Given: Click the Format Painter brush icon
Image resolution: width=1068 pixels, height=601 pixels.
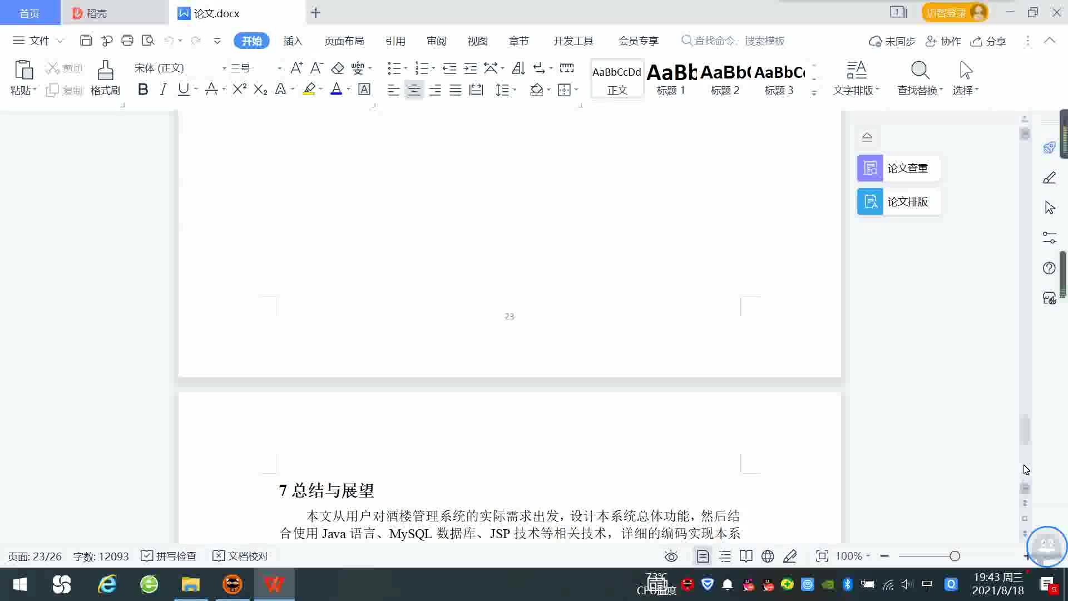Looking at the screenshot, I should (x=105, y=71).
